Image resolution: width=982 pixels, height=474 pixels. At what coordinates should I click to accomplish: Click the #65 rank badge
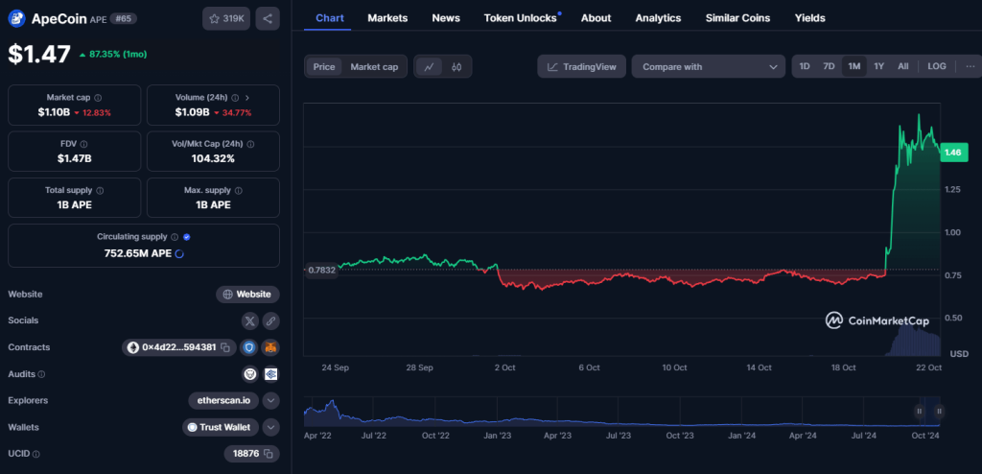(124, 19)
